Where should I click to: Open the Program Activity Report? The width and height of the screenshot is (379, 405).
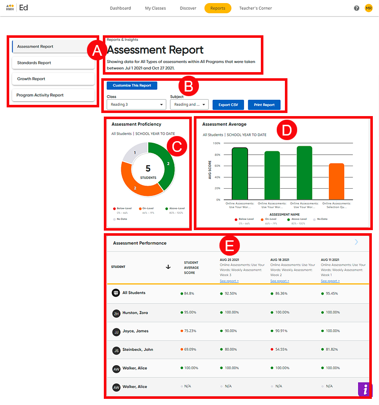[x=53, y=95]
